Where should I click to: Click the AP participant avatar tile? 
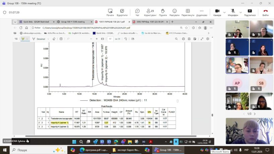[237, 83]
